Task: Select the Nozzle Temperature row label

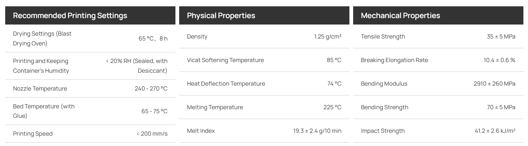Action: pos(40,89)
